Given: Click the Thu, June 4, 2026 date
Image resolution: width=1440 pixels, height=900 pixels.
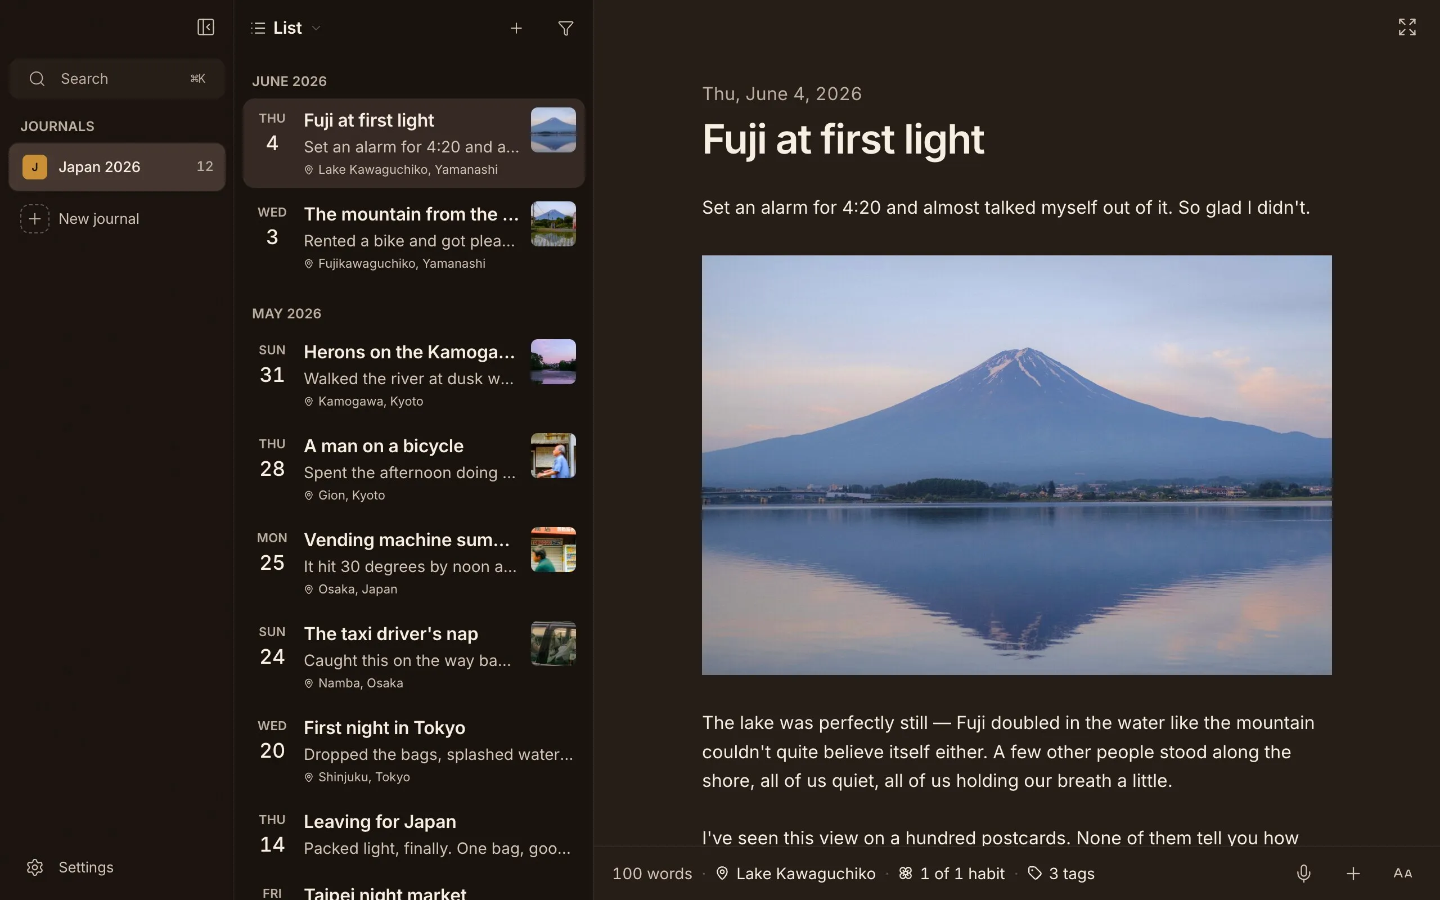Looking at the screenshot, I should (x=782, y=94).
